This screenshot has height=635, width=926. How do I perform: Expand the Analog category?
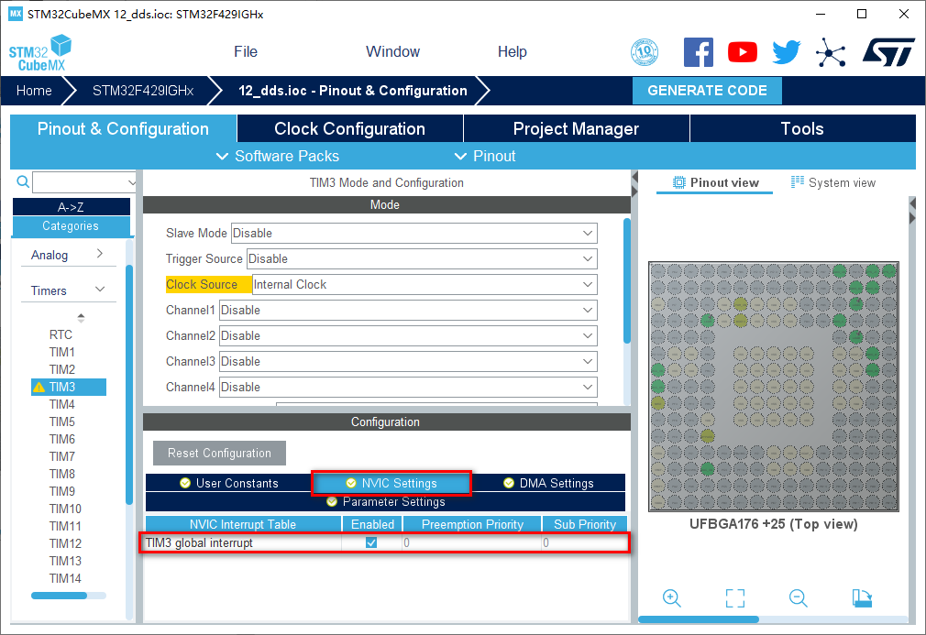68,255
